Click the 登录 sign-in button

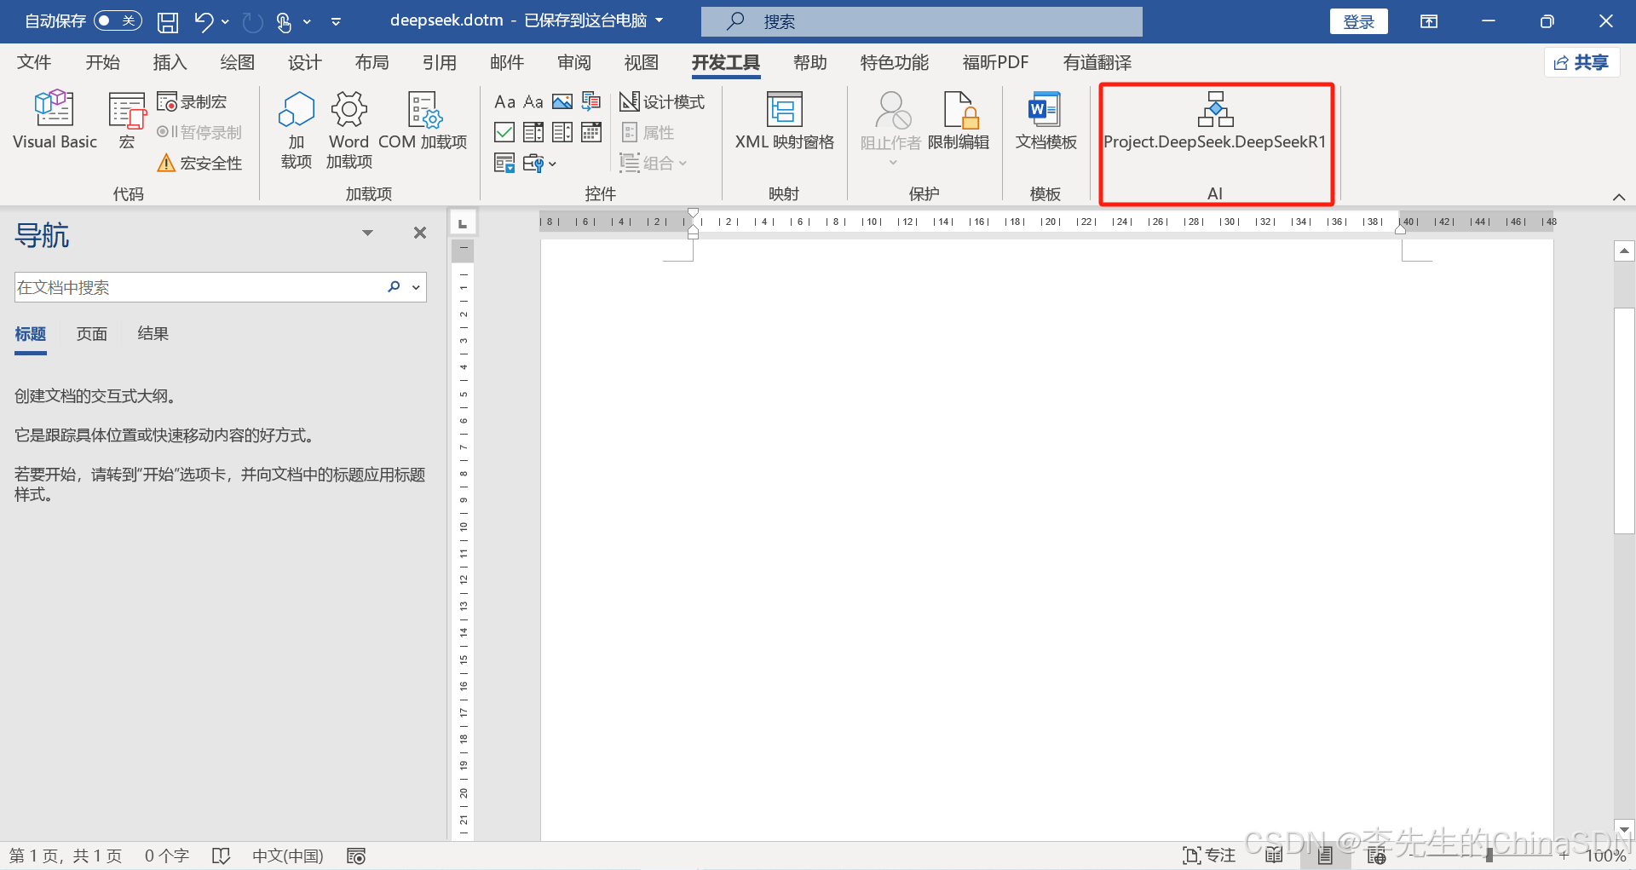(x=1358, y=21)
